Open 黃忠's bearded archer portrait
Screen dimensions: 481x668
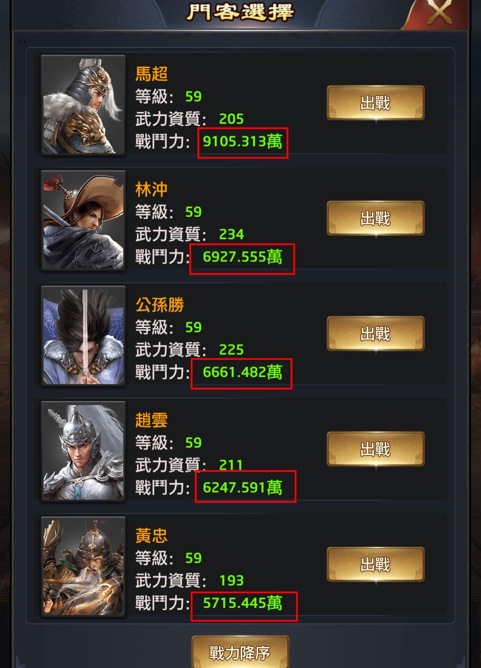[83, 566]
